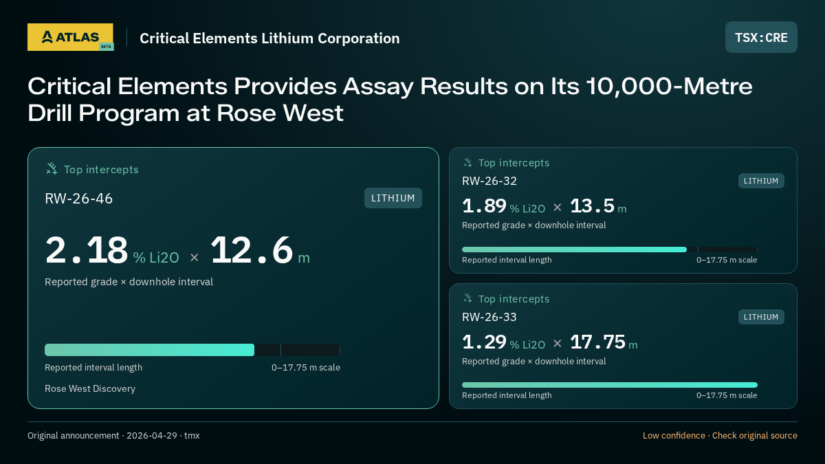Click Reported interval length label in RW-26-46 card
The width and height of the screenshot is (825, 464).
tap(93, 367)
